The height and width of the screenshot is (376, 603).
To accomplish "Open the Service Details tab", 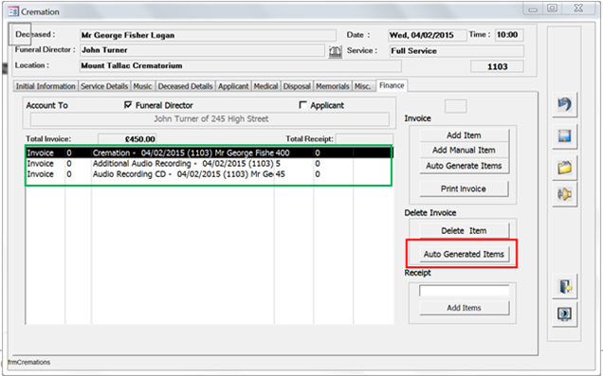I will pos(104,86).
